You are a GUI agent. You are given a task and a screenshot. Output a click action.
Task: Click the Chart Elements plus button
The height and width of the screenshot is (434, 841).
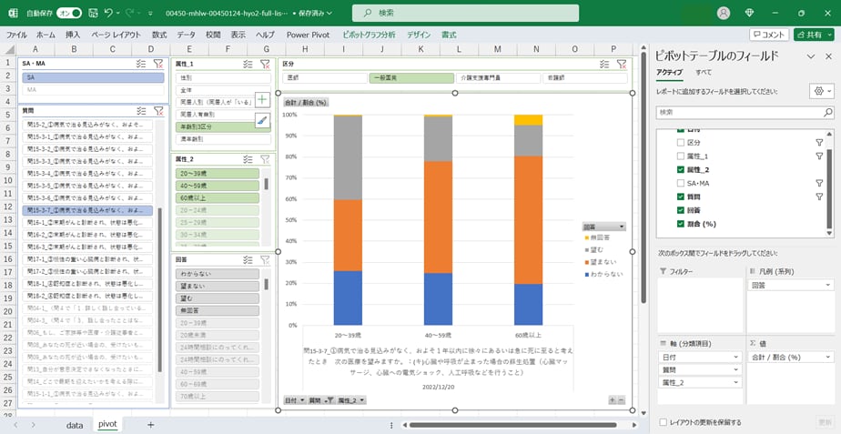(262, 100)
